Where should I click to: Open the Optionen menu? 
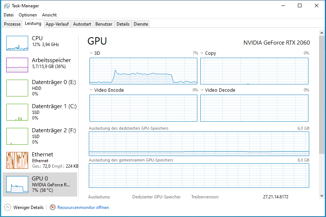click(28, 15)
